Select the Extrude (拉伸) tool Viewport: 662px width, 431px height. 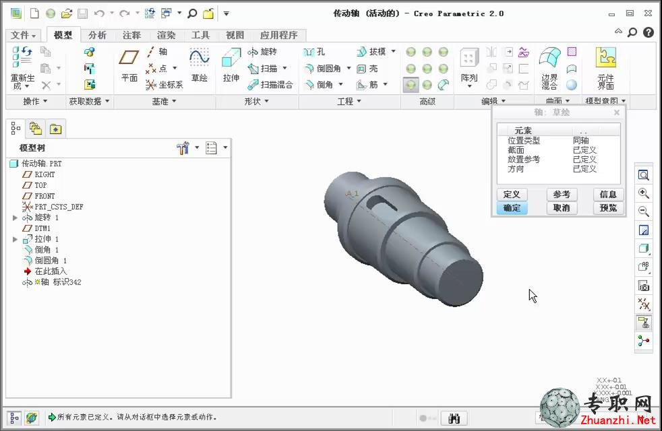pos(231,65)
